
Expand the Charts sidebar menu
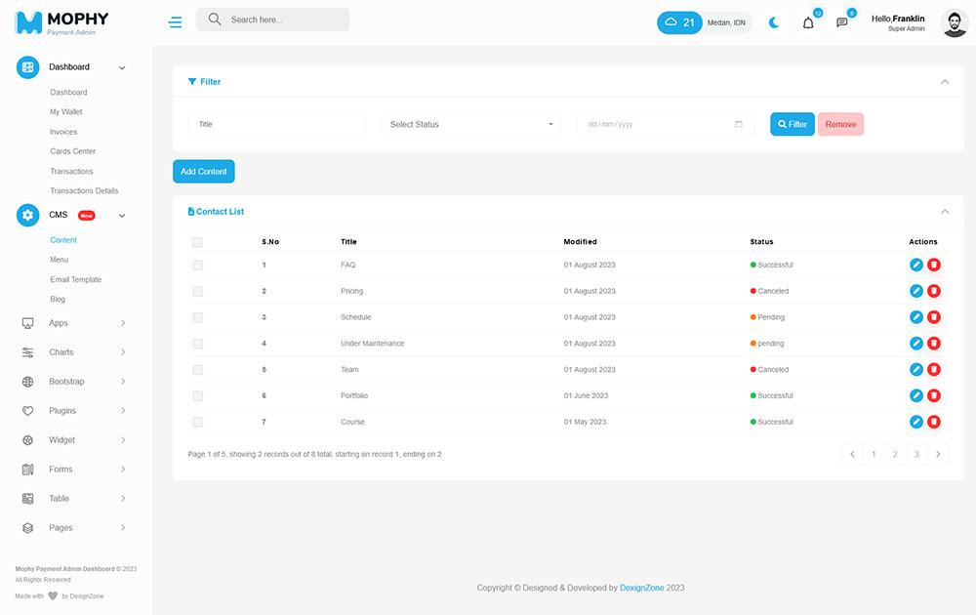(73, 352)
